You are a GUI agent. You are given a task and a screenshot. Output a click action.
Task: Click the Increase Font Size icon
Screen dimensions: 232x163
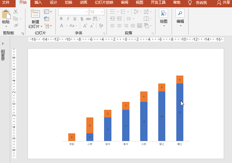point(85,26)
